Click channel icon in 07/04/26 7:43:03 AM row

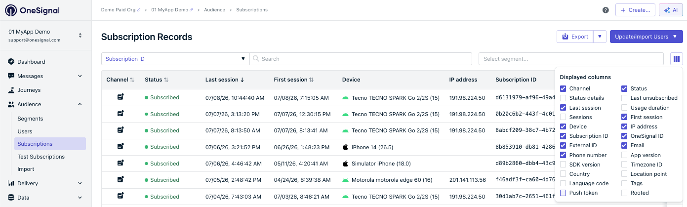121,196
